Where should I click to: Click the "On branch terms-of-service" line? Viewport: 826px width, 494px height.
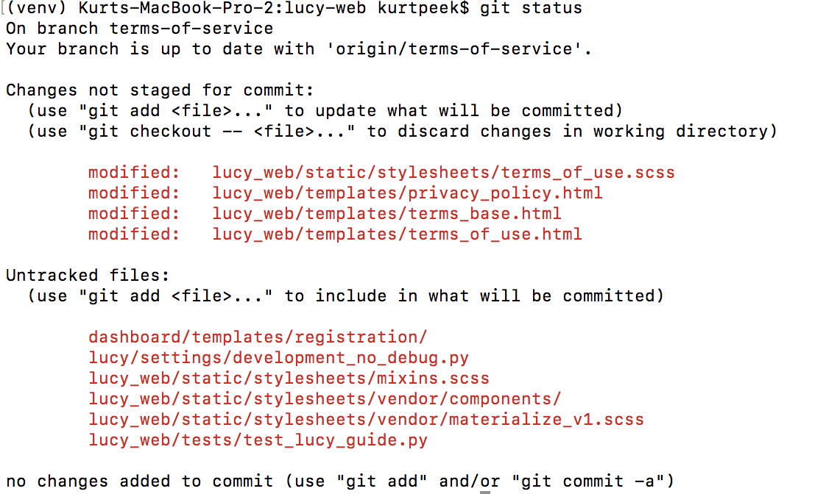click(140, 29)
